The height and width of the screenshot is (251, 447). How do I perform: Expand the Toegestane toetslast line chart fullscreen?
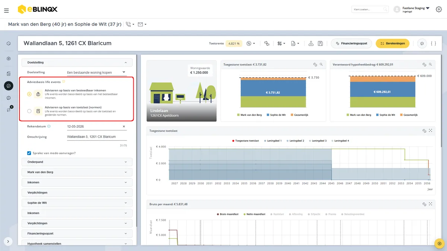click(x=431, y=131)
